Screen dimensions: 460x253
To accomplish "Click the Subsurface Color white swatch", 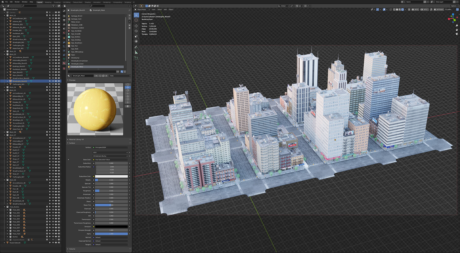I will tap(111, 176).
